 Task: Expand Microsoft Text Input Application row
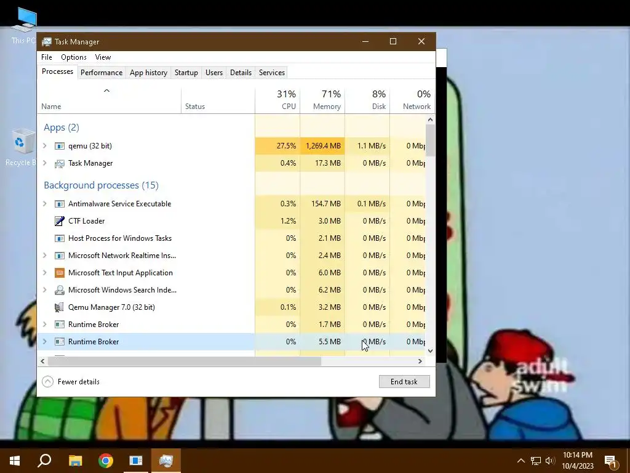(x=45, y=273)
